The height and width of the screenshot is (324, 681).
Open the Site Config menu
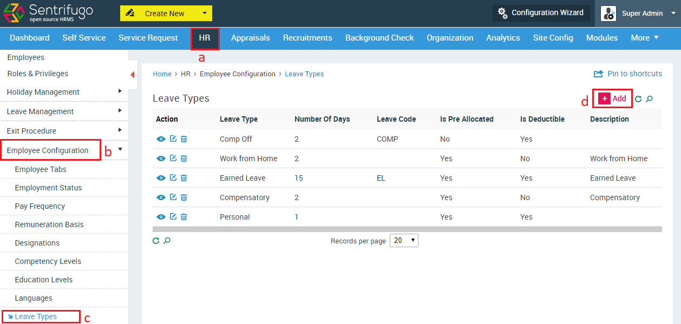click(553, 38)
